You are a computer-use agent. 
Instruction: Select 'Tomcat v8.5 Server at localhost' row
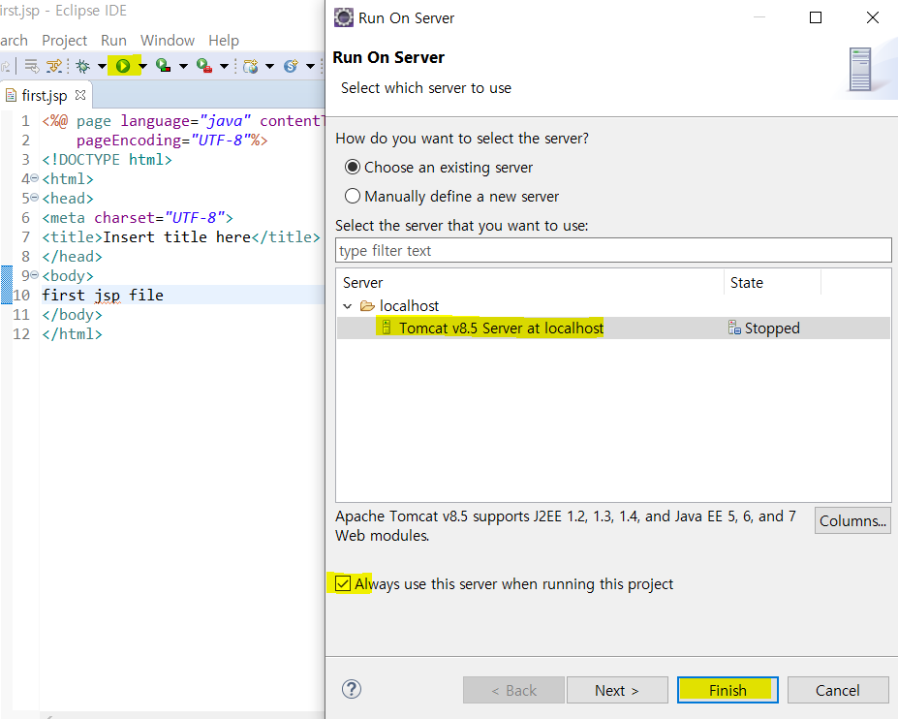click(x=613, y=328)
